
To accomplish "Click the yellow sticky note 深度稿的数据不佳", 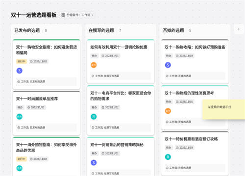I will pos(223,110).
